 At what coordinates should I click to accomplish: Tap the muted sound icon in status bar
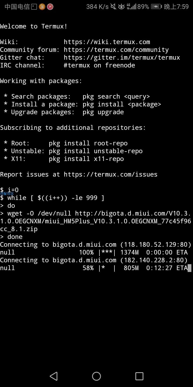pyautogui.click(x=113, y=7)
